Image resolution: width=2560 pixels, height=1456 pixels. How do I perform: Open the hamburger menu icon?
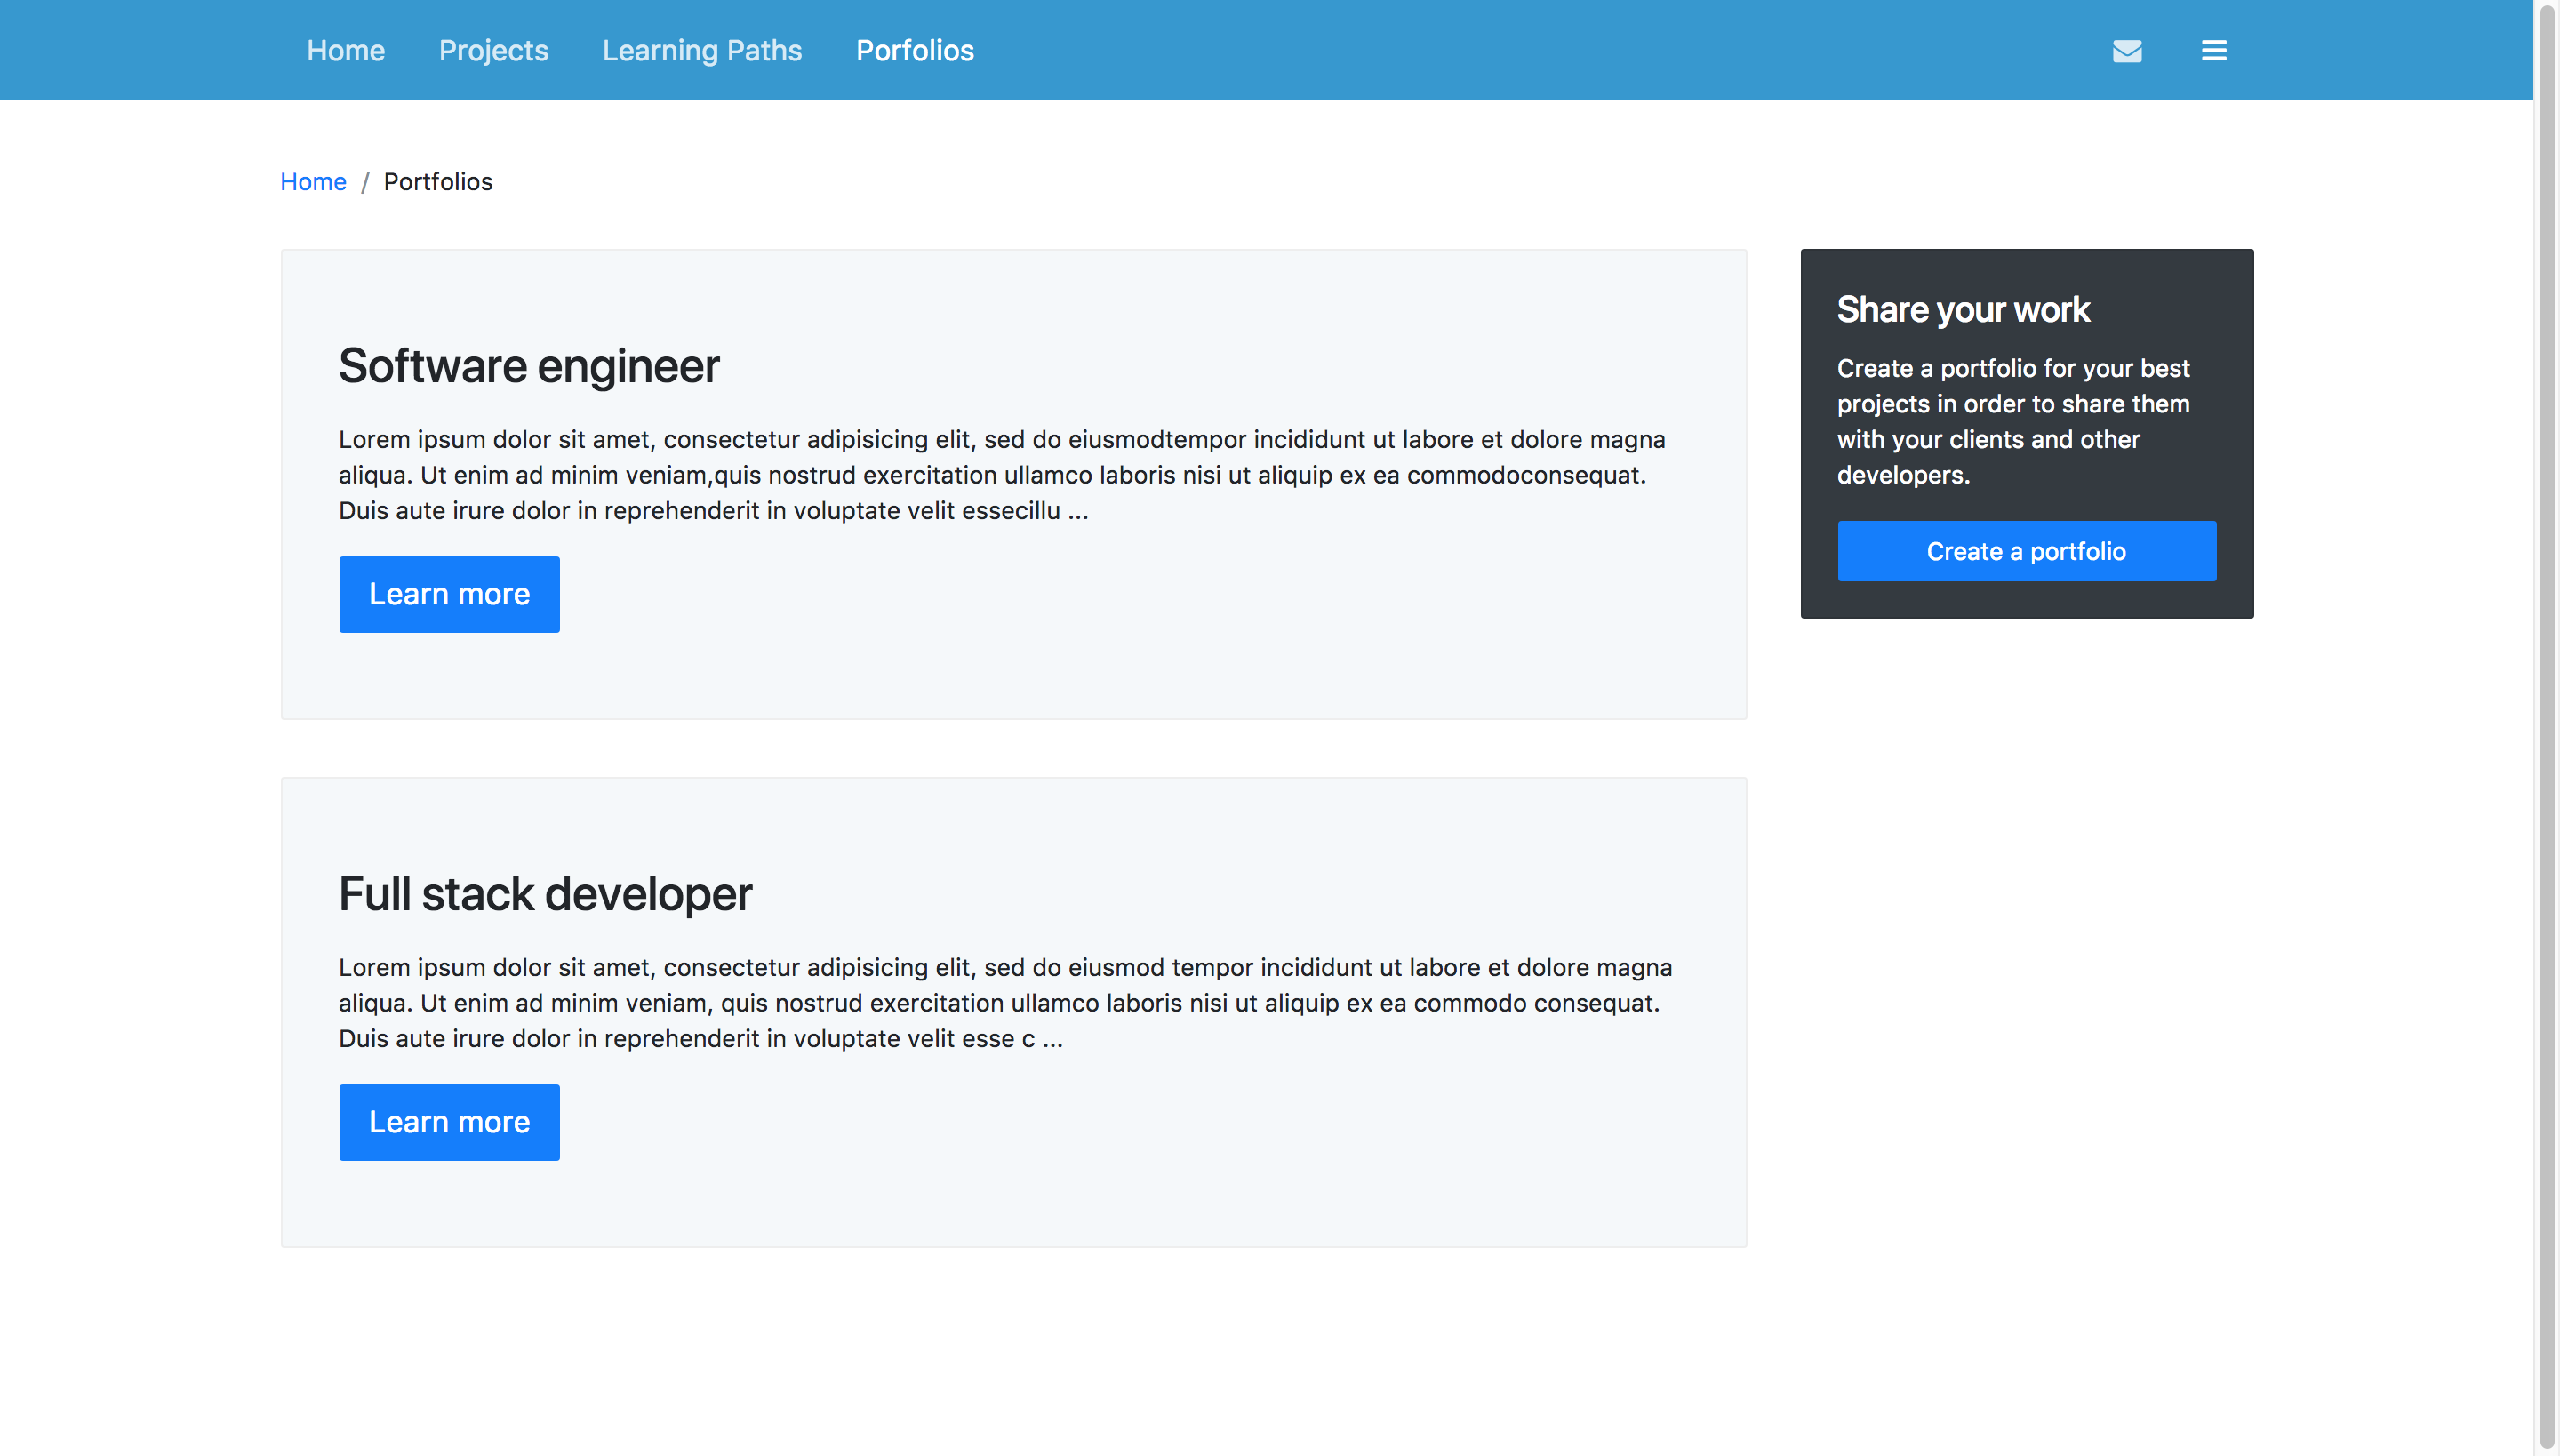click(x=2213, y=50)
